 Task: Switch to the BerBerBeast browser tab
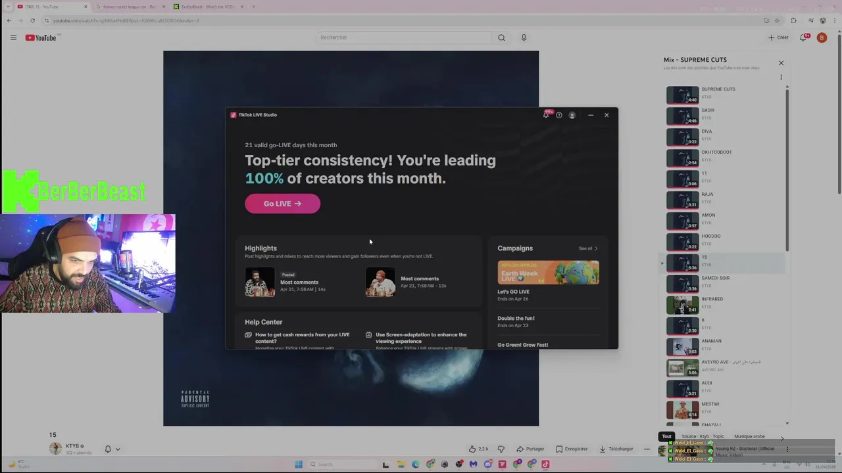pyautogui.click(x=209, y=7)
